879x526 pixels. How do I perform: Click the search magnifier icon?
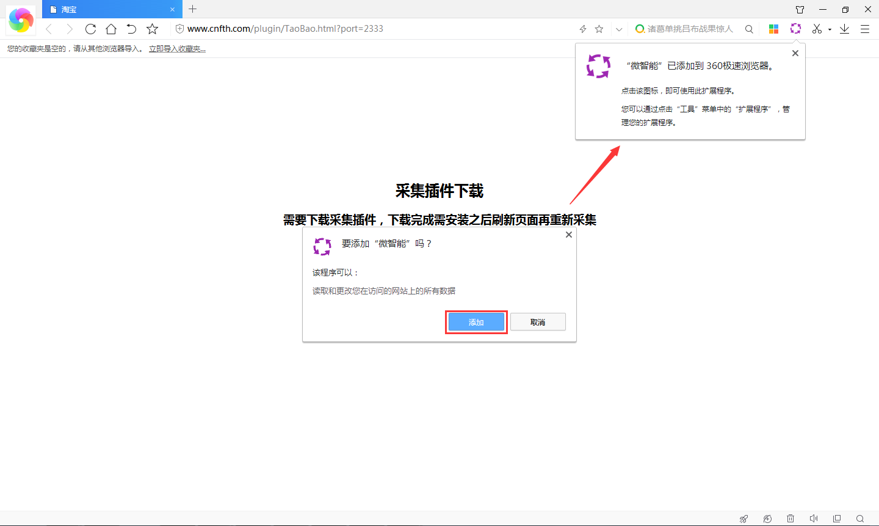[749, 29]
